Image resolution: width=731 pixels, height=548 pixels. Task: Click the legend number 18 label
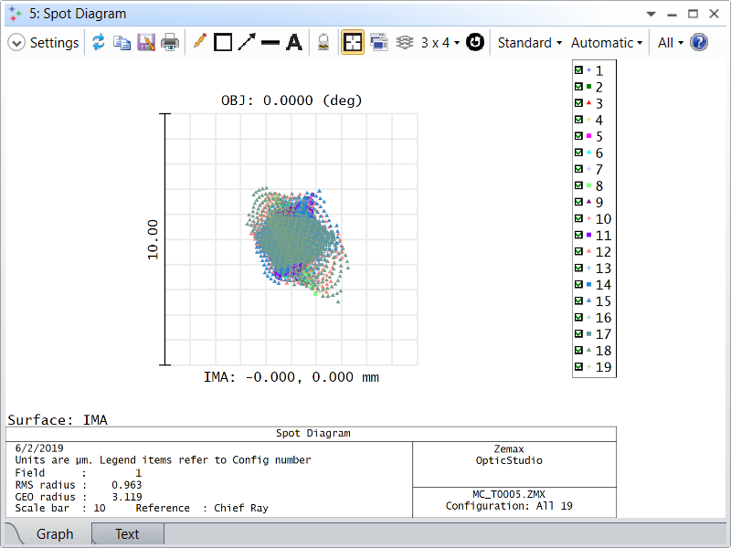(603, 351)
